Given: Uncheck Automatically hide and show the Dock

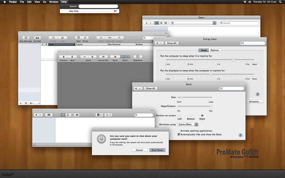Looking at the screenshot, I should tap(178, 134).
